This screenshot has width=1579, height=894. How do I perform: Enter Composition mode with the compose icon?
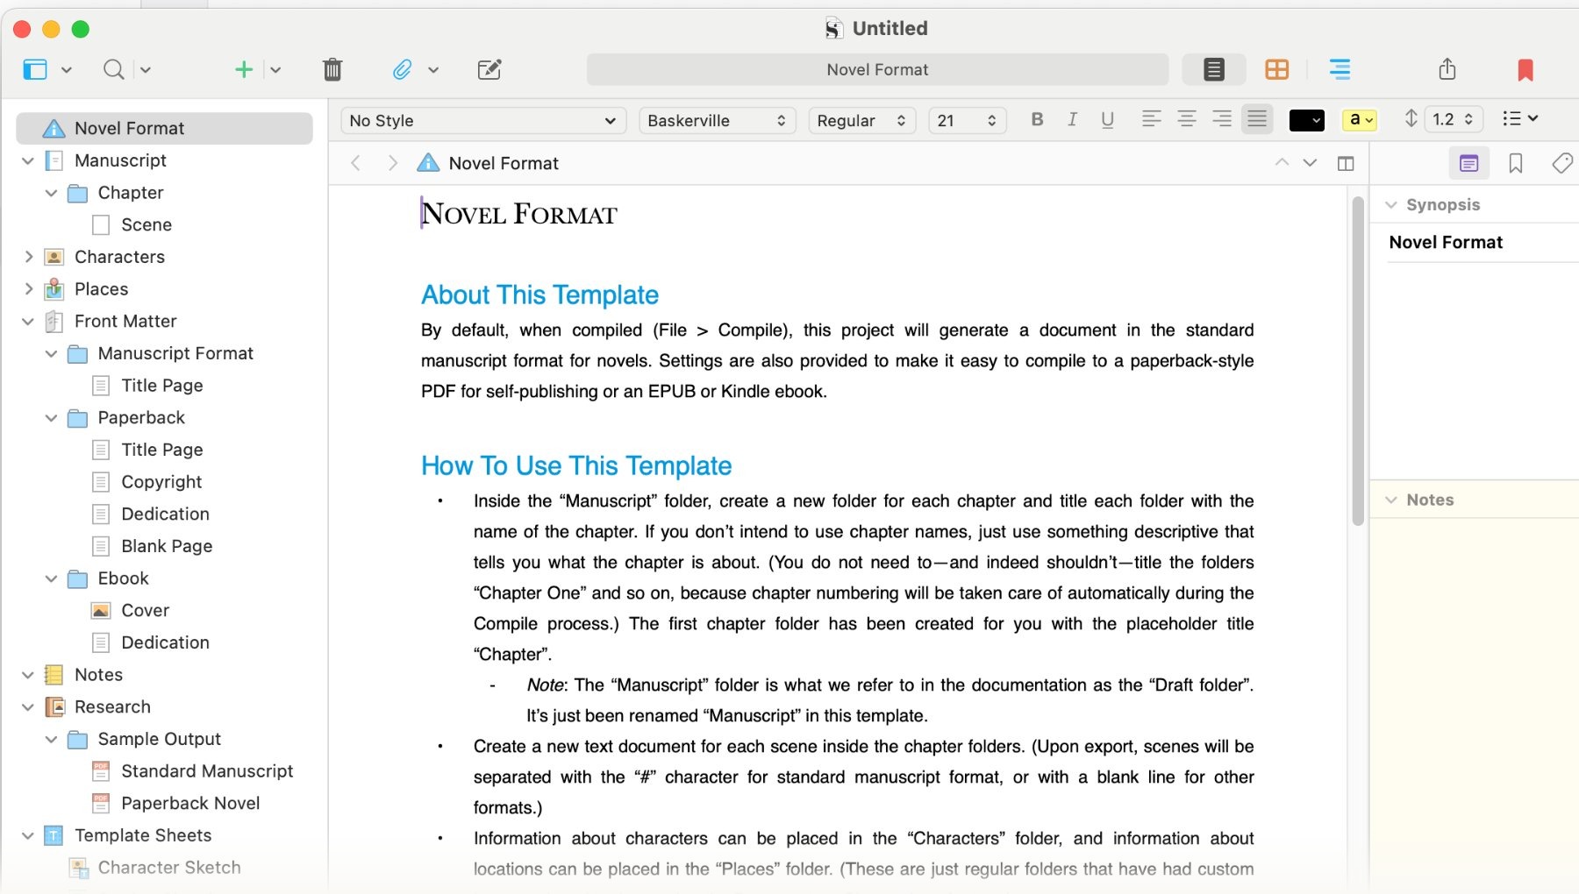[489, 69]
